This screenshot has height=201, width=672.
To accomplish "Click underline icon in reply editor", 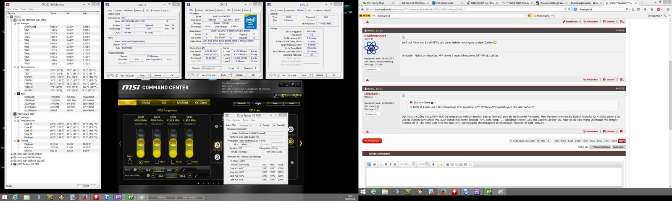I will (395, 164).
